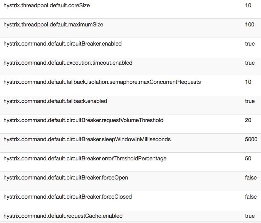This screenshot has height=223, width=261.
Task: Select the requestVolumeThreshold value 20
Action: (x=248, y=120)
